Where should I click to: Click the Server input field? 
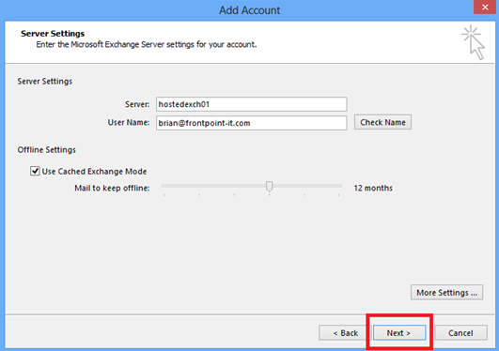(252, 104)
